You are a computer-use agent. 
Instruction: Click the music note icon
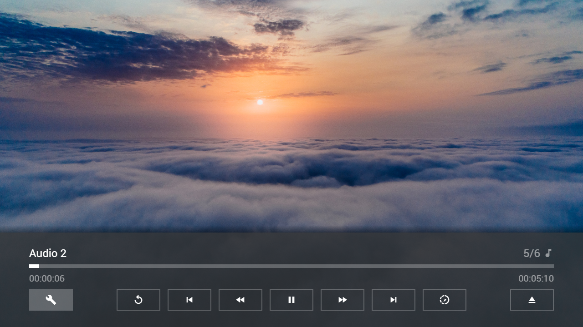548,253
